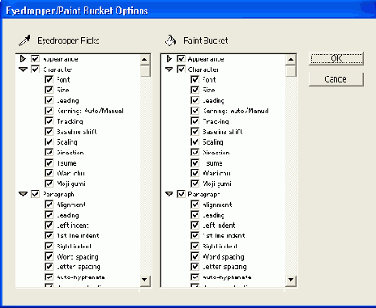Click scroll-up arrow of Eyedropper Picks list

tap(145, 60)
